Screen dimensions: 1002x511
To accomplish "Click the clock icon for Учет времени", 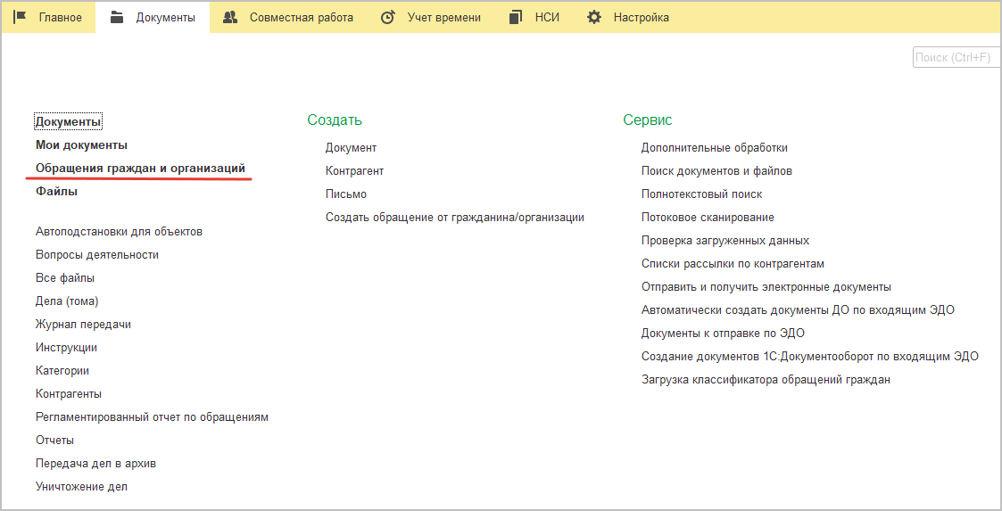I will 387,17.
